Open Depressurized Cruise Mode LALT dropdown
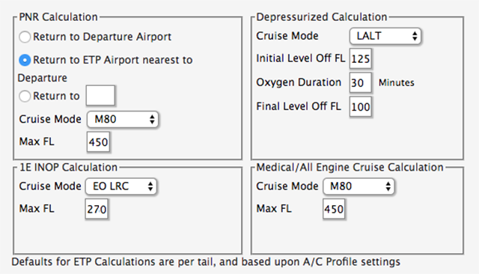The image size is (479, 274). click(385, 36)
